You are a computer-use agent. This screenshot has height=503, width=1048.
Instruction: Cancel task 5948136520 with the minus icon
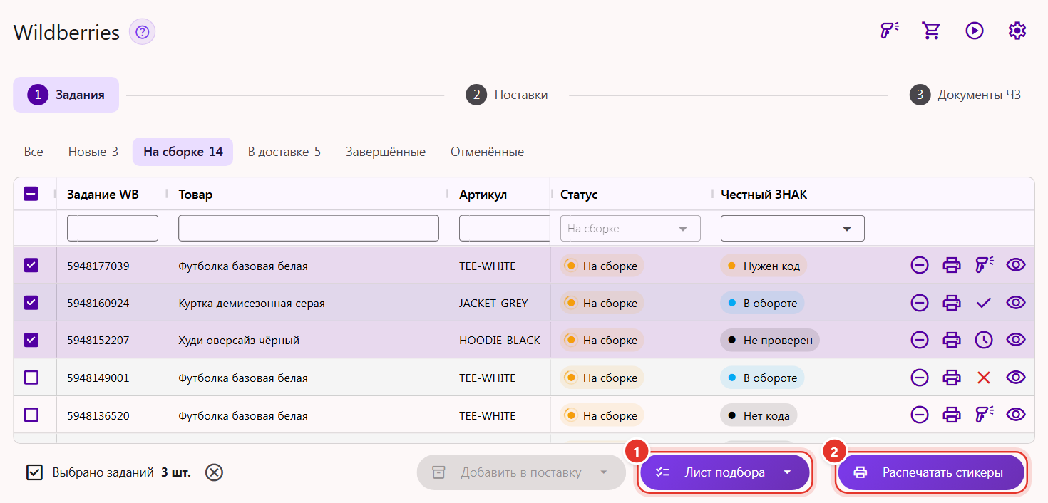click(920, 415)
